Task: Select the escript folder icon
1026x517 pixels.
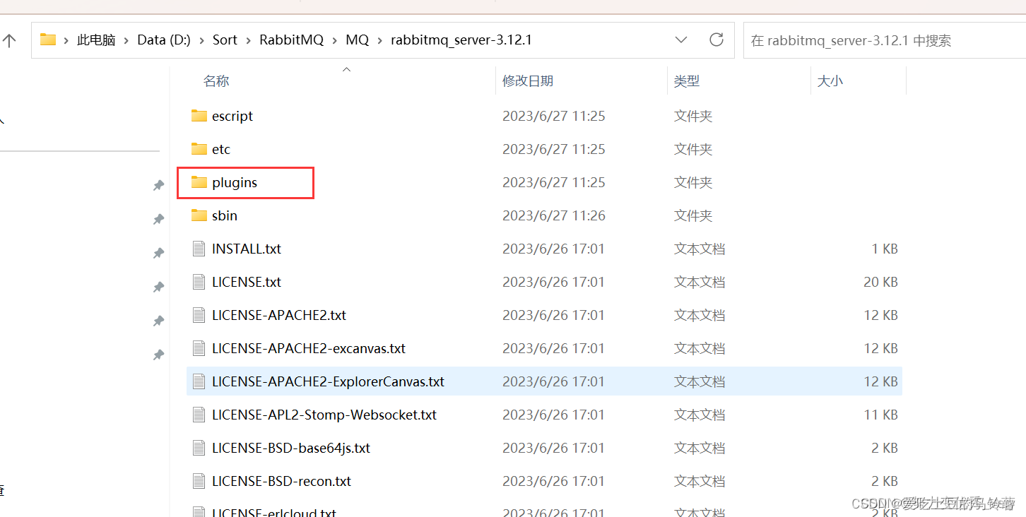Action: click(x=199, y=116)
